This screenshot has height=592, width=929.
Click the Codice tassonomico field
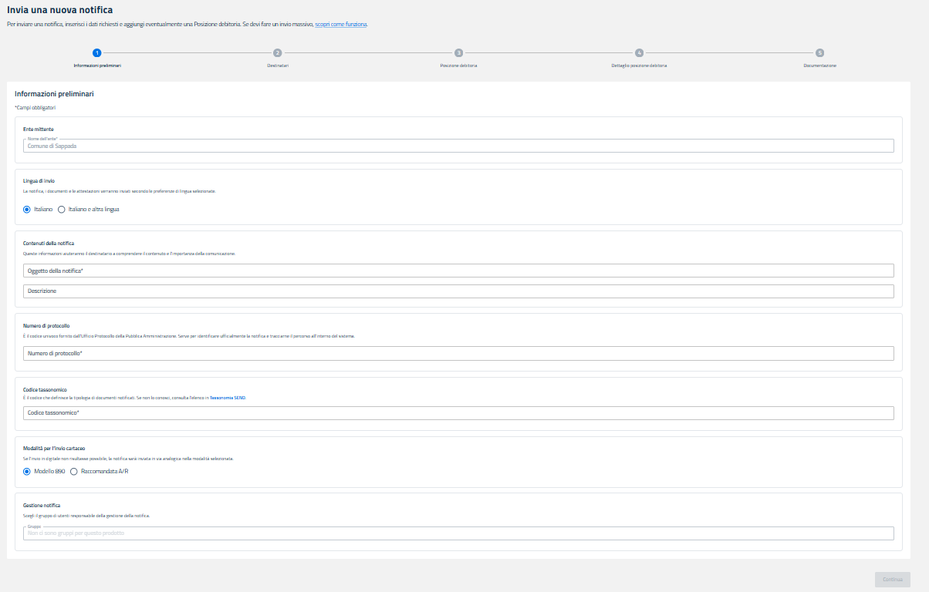point(458,413)
